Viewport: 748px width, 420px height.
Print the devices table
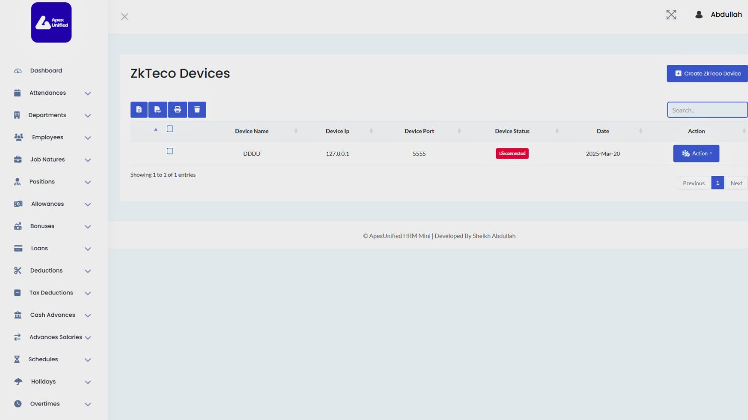pos(178,110)
